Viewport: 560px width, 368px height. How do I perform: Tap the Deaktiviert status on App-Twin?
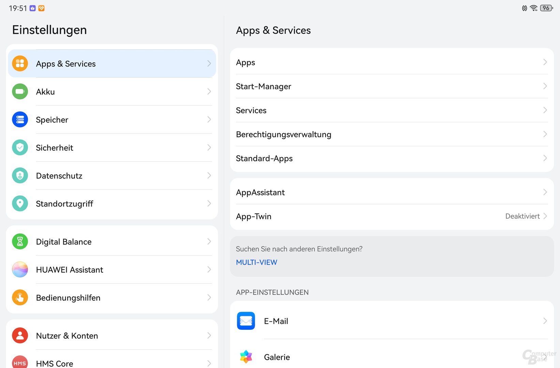(x=523, y=216)
